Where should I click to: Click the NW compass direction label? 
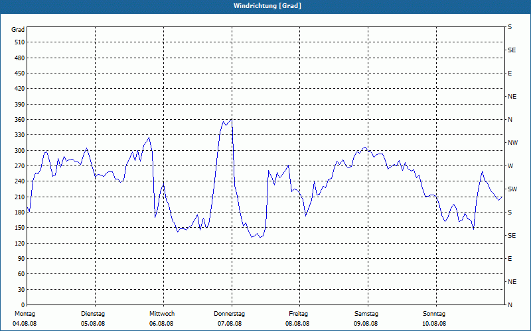click(512, 143)
